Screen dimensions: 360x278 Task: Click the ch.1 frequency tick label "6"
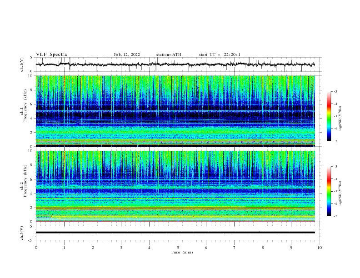pos(32,104)
